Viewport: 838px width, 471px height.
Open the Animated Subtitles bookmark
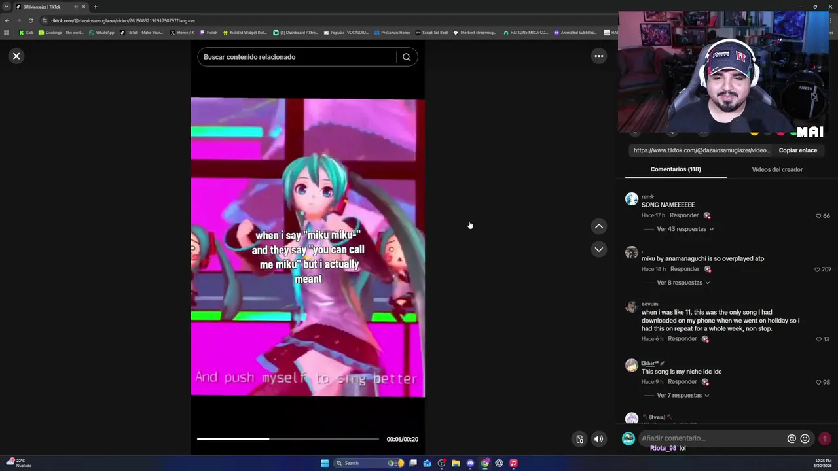576,33
